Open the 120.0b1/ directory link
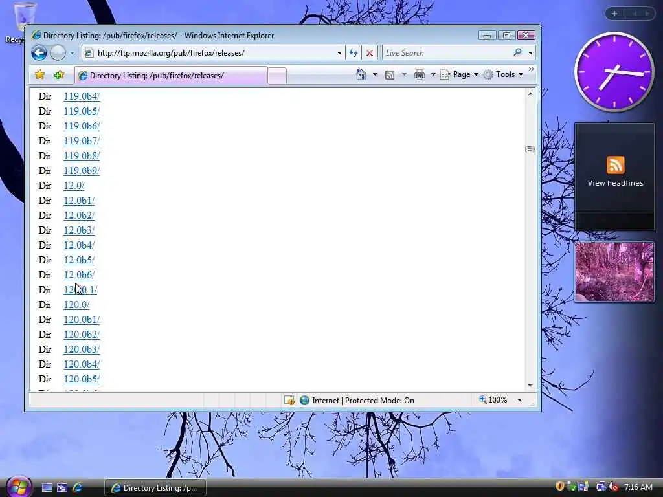Screen dimensions: 663x497 tap(82, 320)
